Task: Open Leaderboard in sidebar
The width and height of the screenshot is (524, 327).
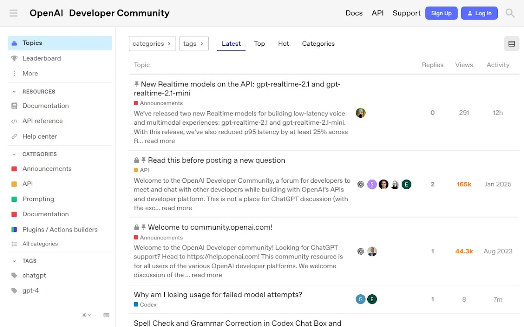Action: click(x=60, y=58)
